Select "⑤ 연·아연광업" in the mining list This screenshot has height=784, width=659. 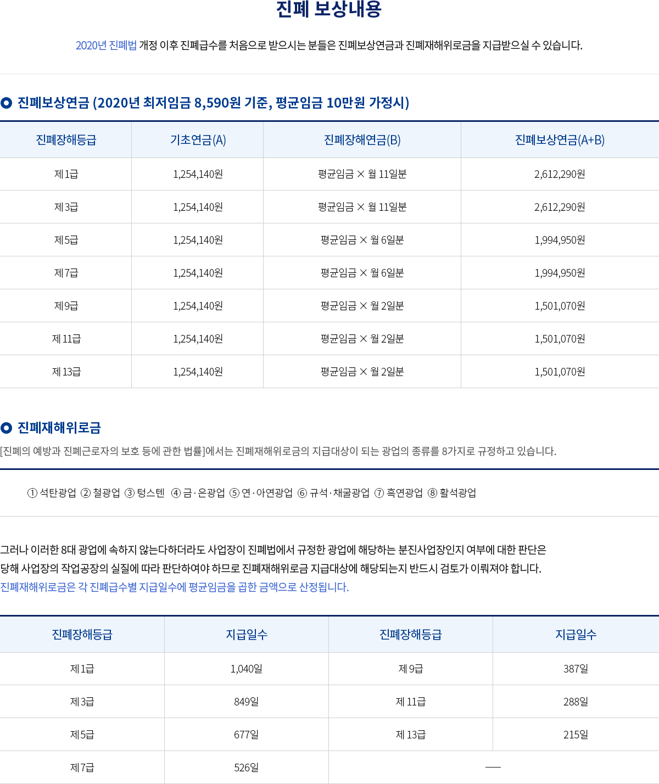click(x=261, y=493)
